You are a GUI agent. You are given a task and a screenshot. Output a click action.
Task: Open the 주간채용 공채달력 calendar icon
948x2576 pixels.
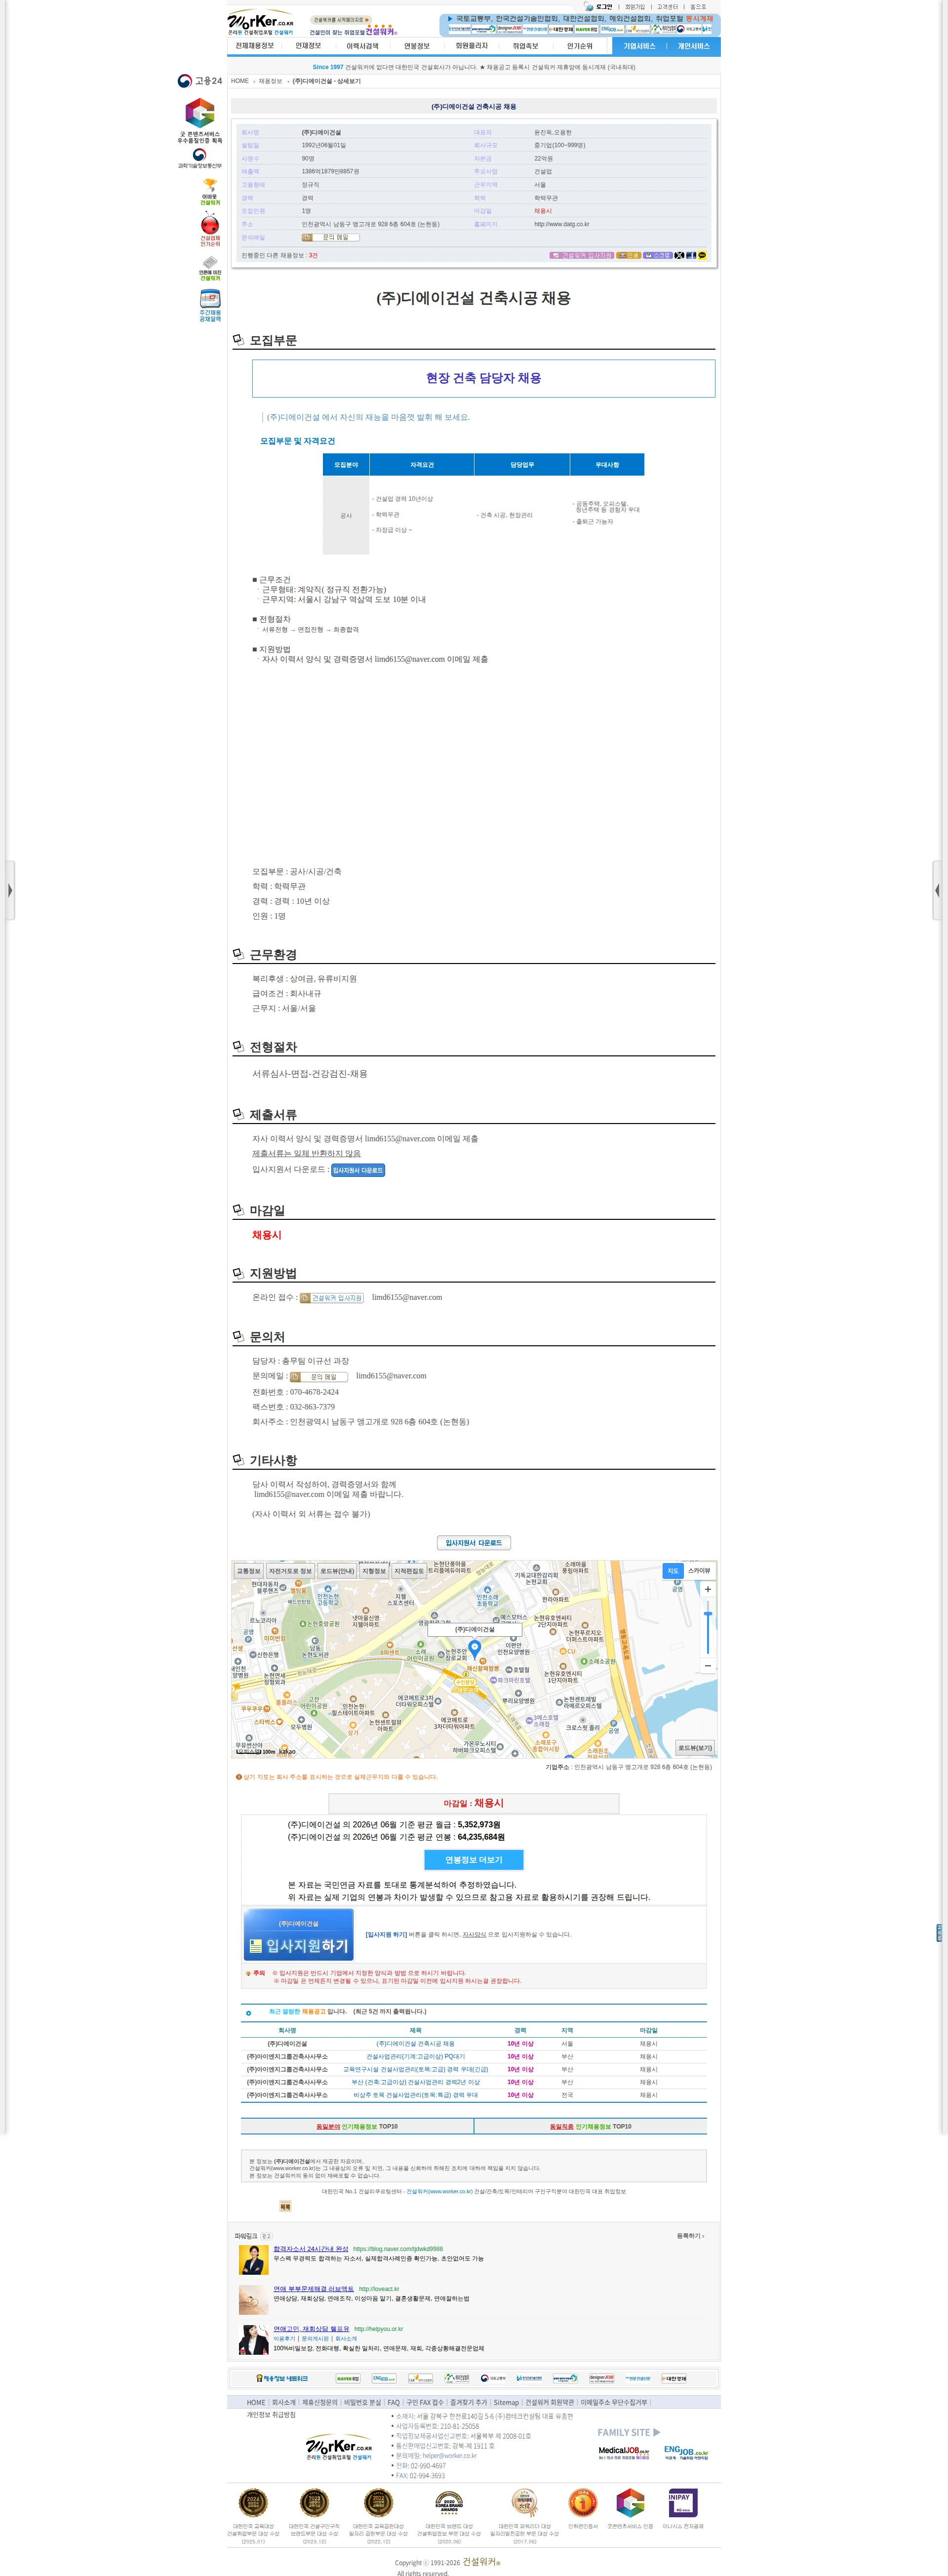click(x=210, y=306)
